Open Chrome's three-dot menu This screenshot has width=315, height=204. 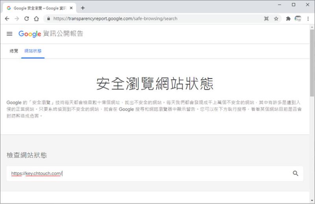(308, 18)
